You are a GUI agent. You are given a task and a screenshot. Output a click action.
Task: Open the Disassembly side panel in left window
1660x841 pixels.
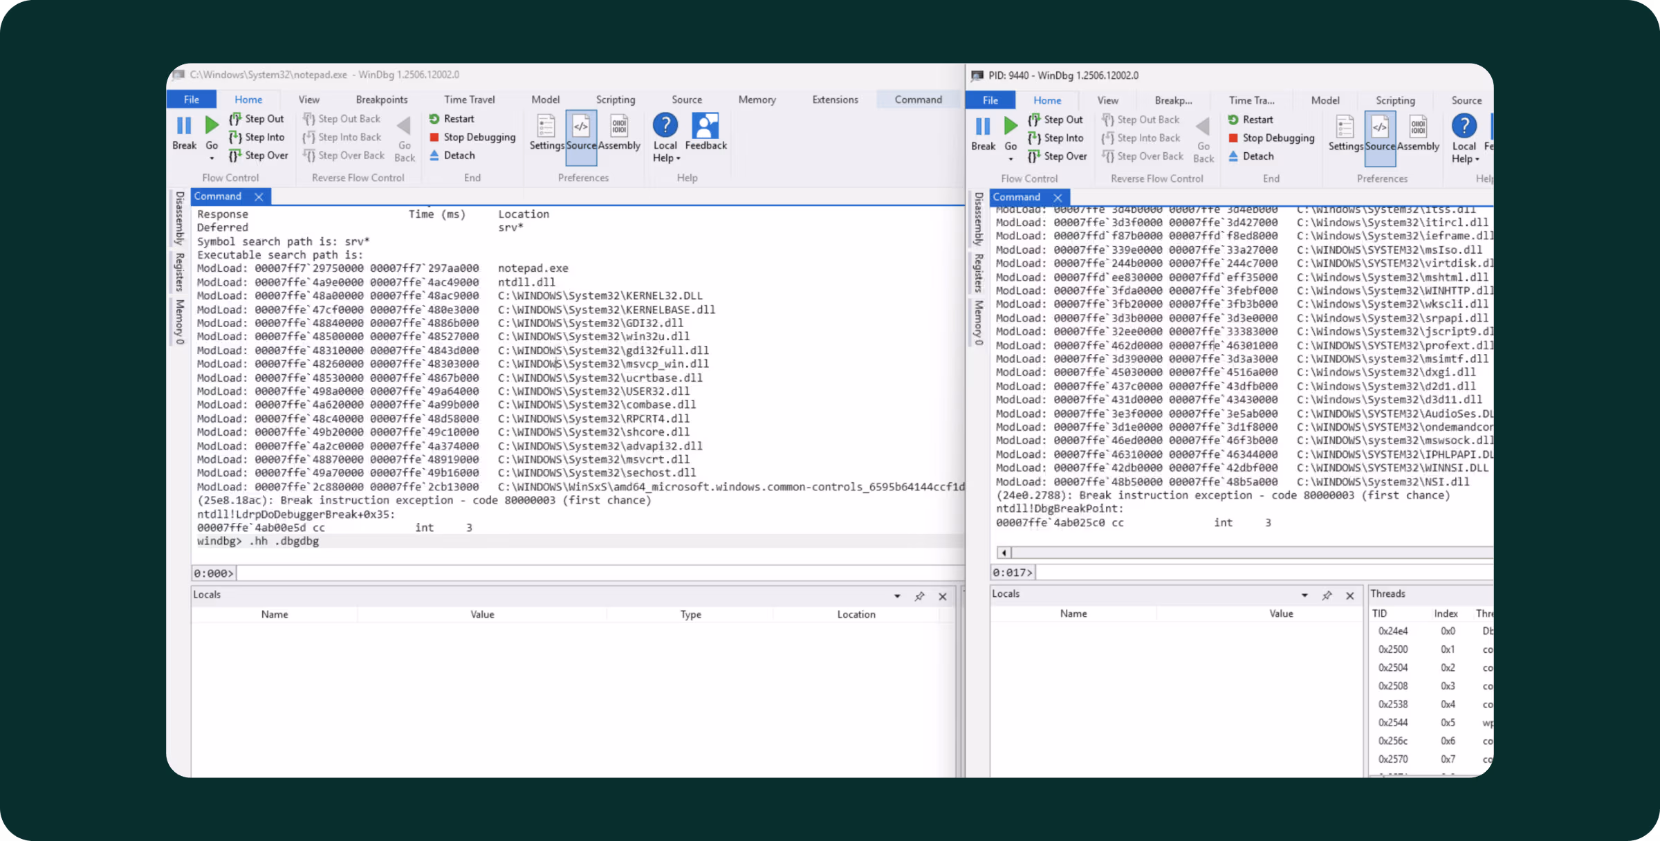(x=180, y=218)
